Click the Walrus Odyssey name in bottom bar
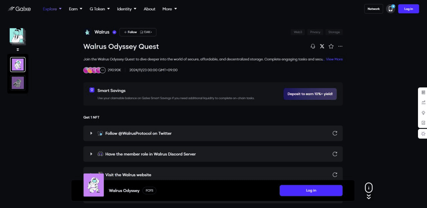The height and width of the screenshot is (208, 427). 124,191
